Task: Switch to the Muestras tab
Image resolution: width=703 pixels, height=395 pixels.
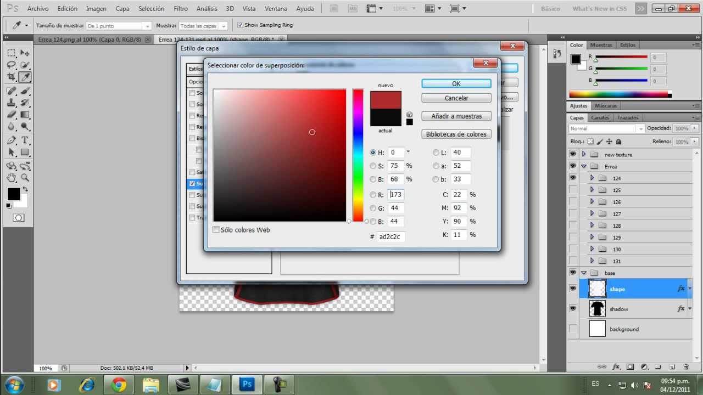Action: pyautogui.click(x=601, y=45)
